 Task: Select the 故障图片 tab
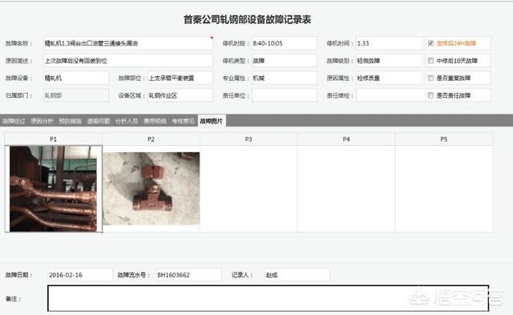click(x=212, y=121)
